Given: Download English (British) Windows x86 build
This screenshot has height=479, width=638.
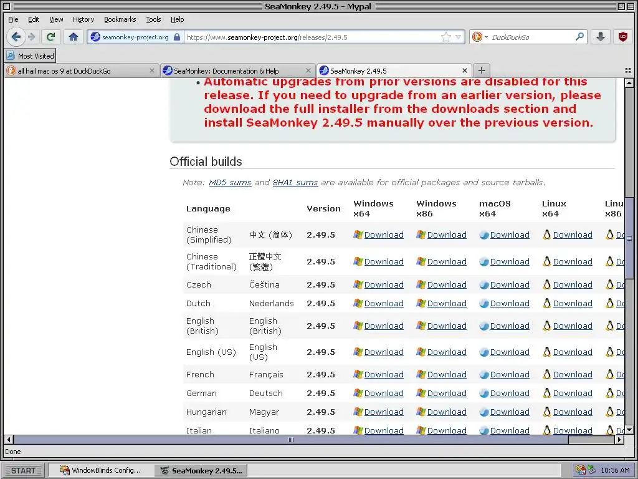Looking at the screenshot, I should click(447, 326).
